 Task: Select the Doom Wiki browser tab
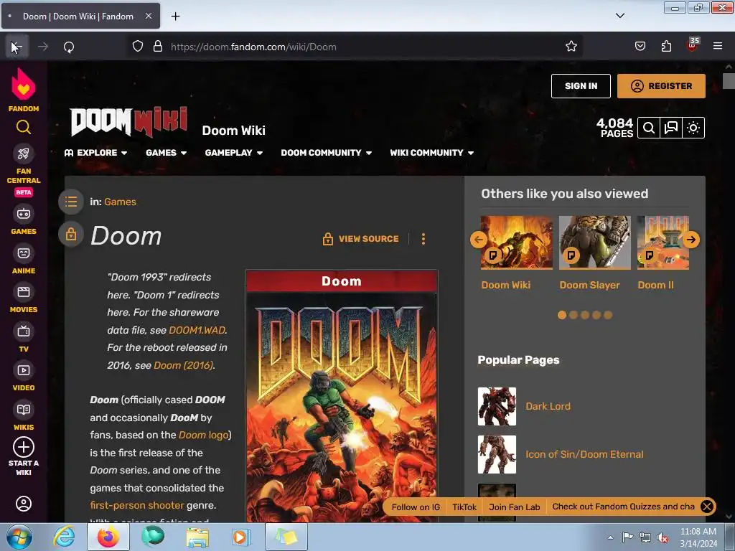pos(80,16)
